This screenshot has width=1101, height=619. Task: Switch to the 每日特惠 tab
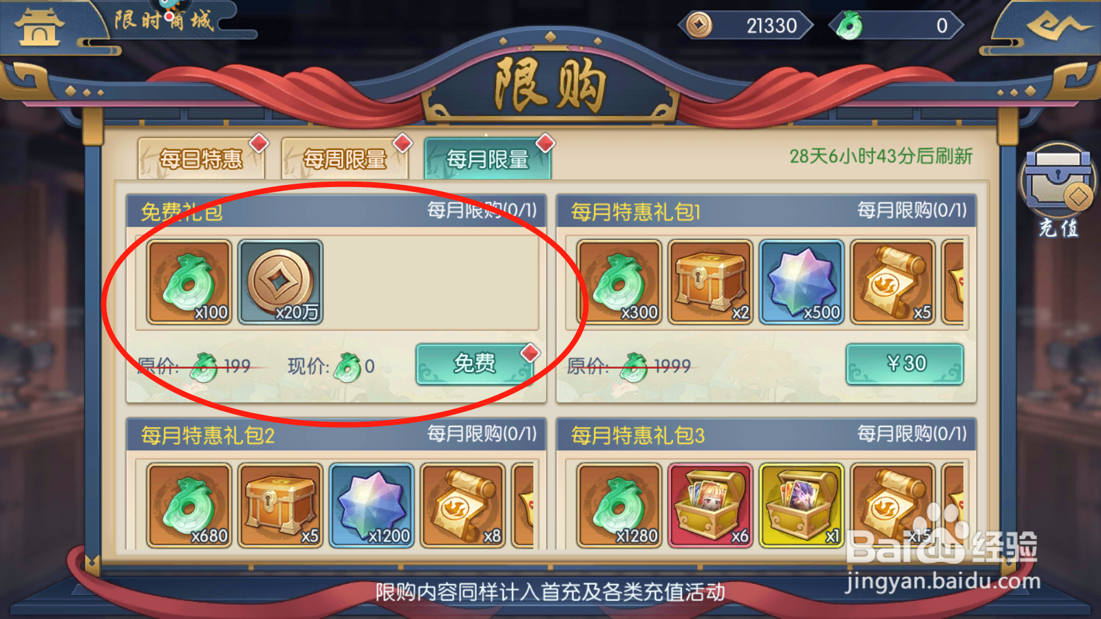pos(201,159)
